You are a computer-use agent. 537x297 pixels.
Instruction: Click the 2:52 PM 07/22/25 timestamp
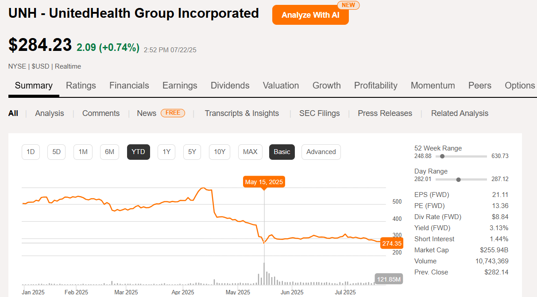(x=170, y=50)
